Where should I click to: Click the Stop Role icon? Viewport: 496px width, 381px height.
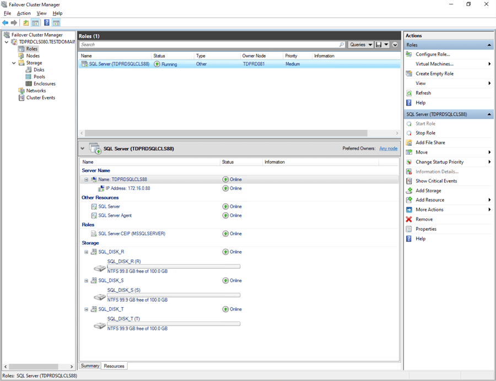(x=409, y=133)
